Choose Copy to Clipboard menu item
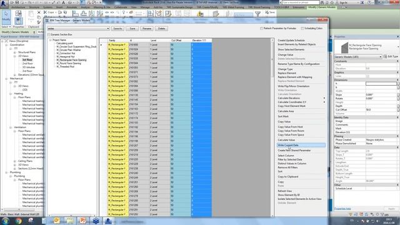 pos(288,176)
